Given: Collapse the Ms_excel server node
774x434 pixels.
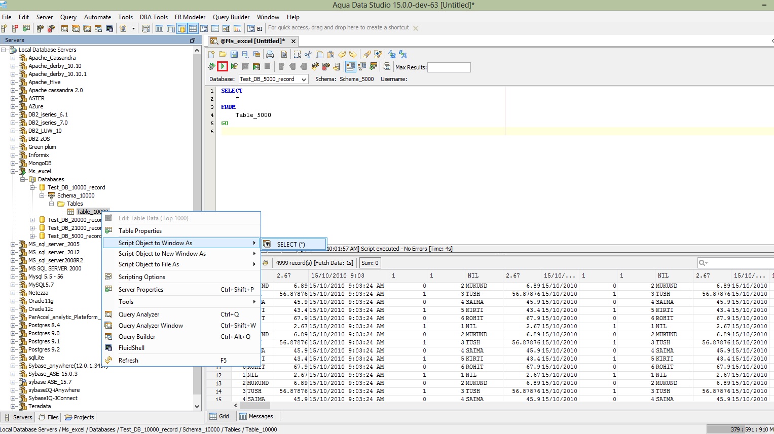Looking at the screenshot, I should (13, 171).
